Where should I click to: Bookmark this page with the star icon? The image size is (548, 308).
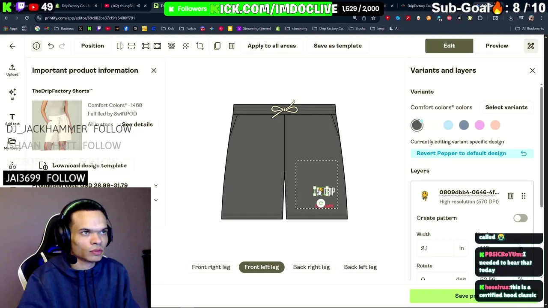coord(373,18)
